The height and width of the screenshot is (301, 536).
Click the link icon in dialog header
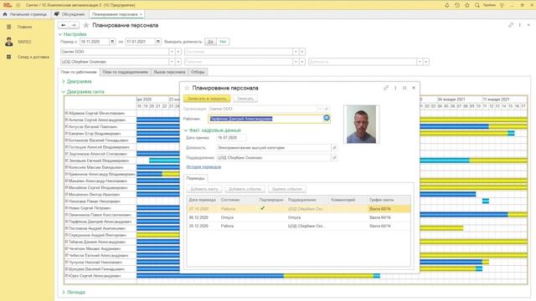pos(386,88)
